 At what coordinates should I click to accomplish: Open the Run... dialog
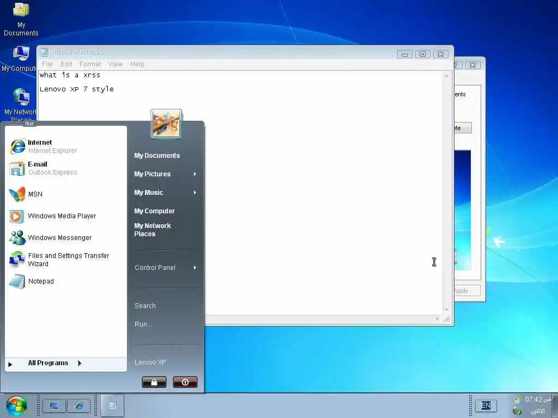[143, 324]
